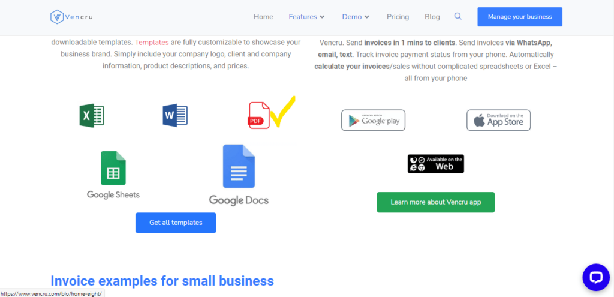The image size is (614, 297).
Task: Click the Vencru logo
Action: tap(71, 17)
